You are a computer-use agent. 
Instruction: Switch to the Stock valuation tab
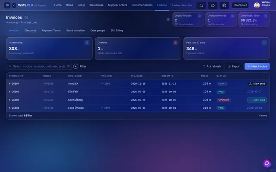(75, 31)
